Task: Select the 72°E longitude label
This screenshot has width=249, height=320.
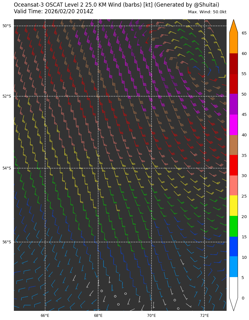Action: [205, 316]
